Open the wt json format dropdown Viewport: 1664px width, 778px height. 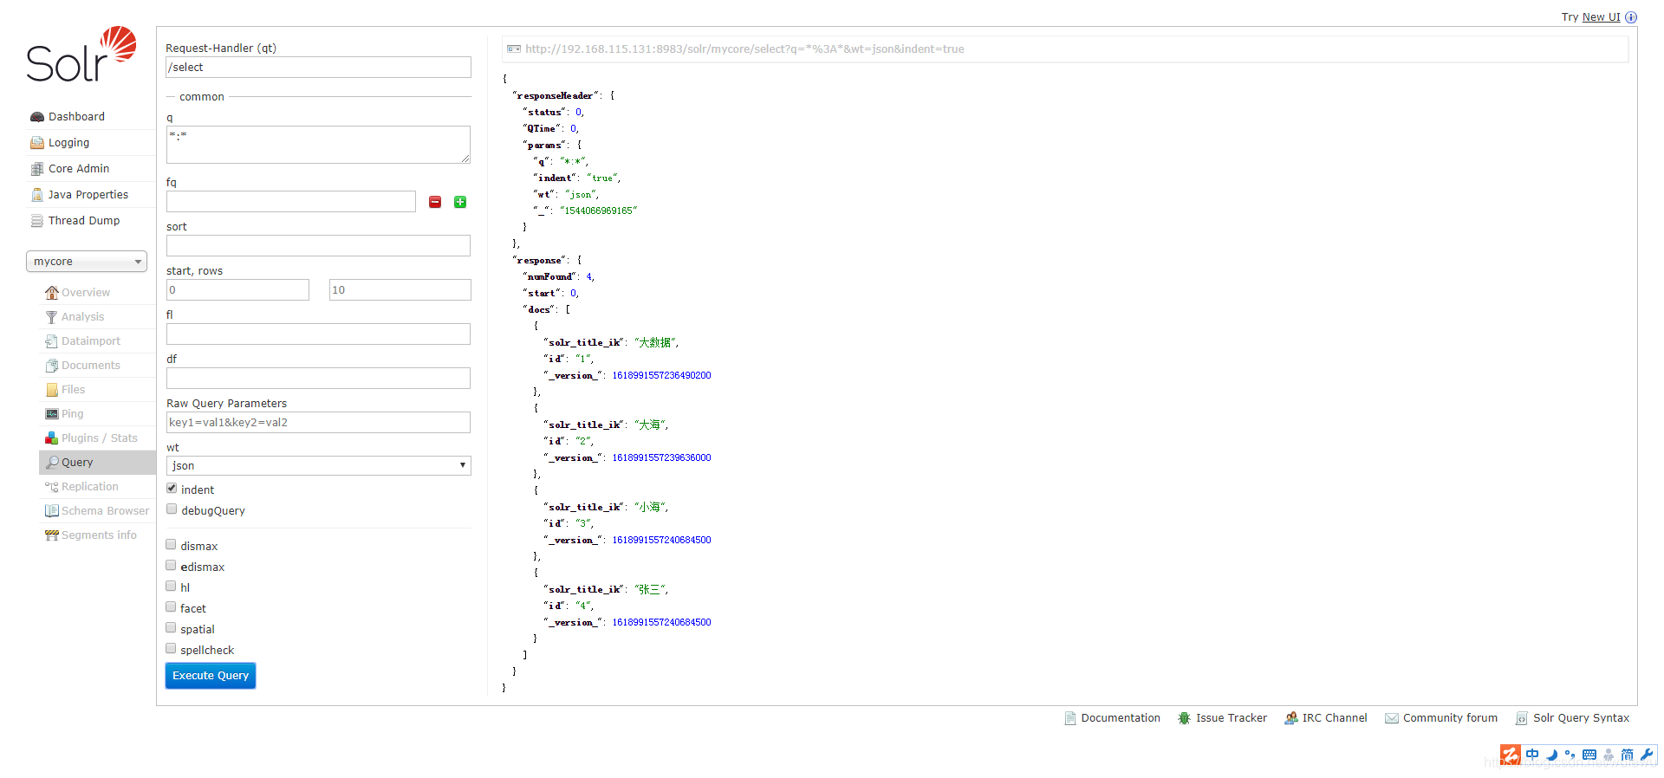click(318, 466)
